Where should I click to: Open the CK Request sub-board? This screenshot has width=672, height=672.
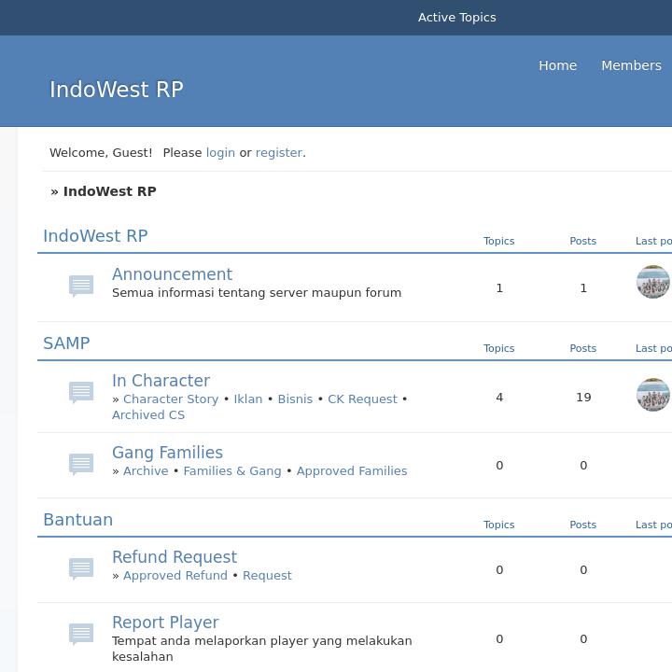[362, 399]
